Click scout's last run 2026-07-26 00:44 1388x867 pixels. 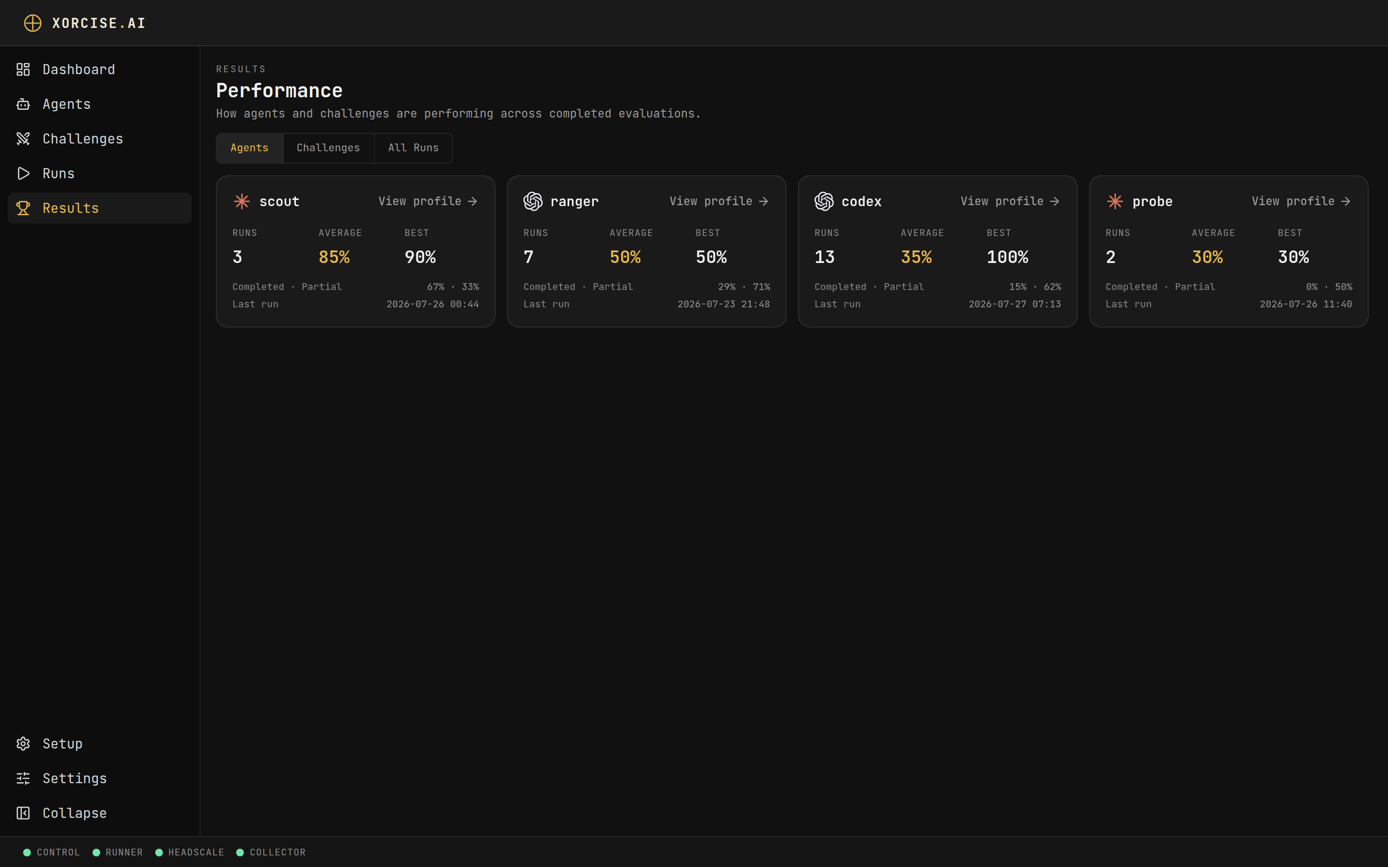[432, 304]
